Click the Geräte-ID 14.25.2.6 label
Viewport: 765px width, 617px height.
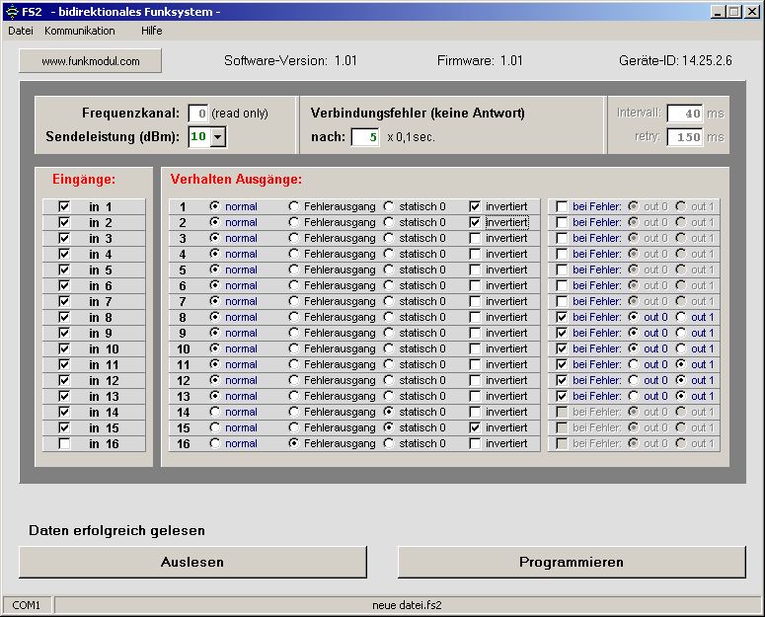(675, 60)
